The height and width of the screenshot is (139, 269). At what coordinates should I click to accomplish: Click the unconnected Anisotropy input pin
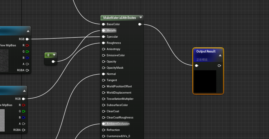point(103,49)
